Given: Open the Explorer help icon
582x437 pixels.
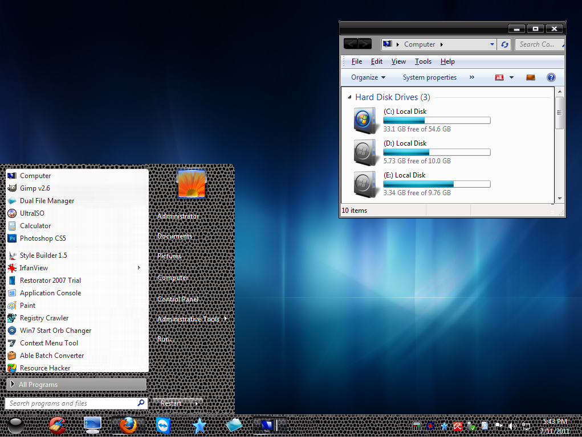Looking at the screenshot, I should pyautogui.click(x=551, y=77).
